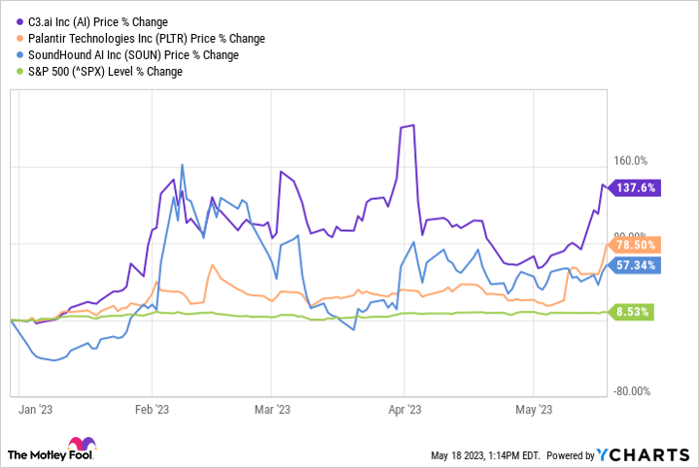
Task: Click the Mar '23 axis label
Action: (x=272, y=409)
